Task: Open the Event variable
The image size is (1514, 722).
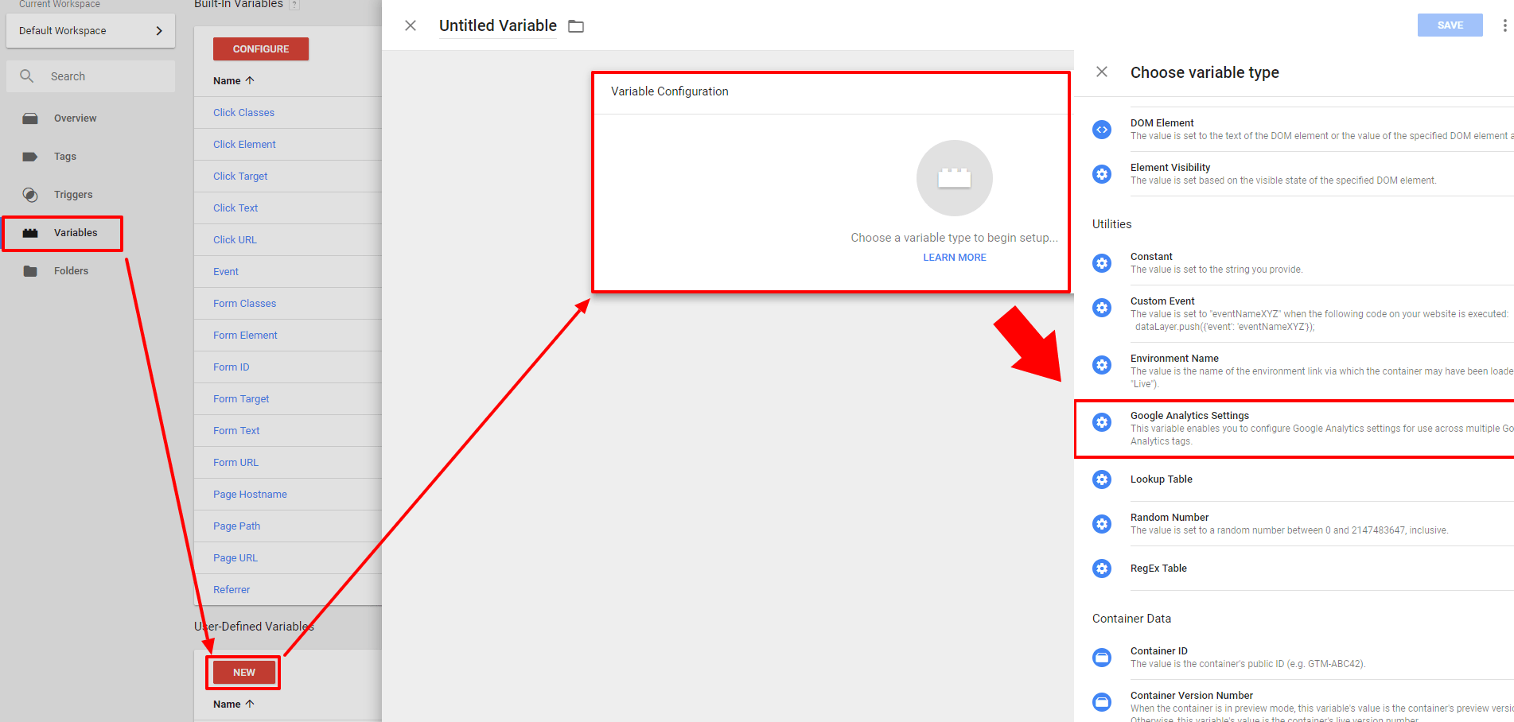Action: (x=226, y=272)
